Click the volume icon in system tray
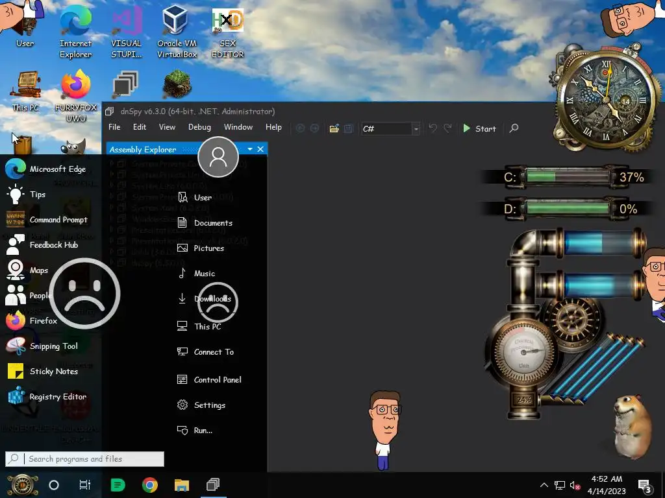 (575, 485)
